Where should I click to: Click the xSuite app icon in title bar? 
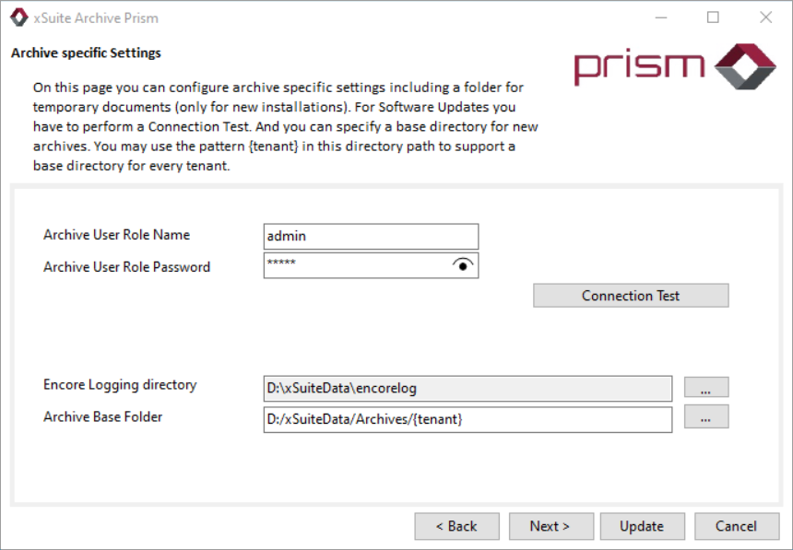click(18, 18)
